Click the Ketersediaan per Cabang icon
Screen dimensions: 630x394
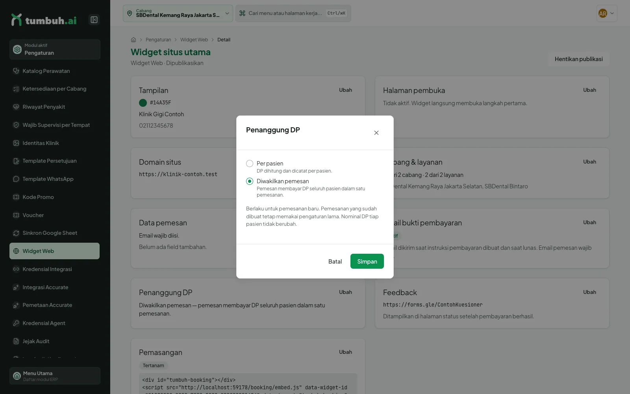[16, 89]
